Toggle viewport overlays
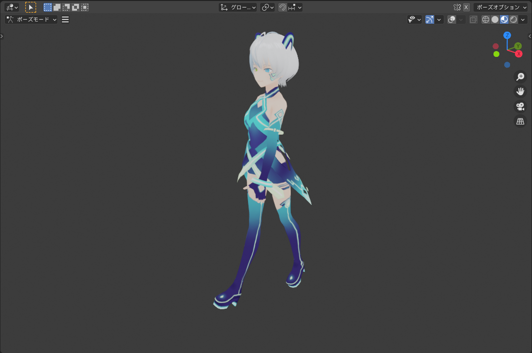532x353 pixels. click(x=451, y=19)
